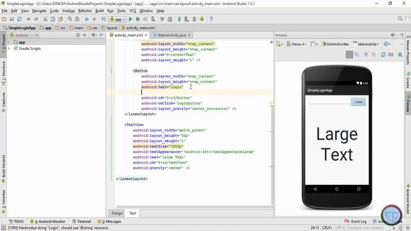Open the Refactor menu

[x=85, y=11]
